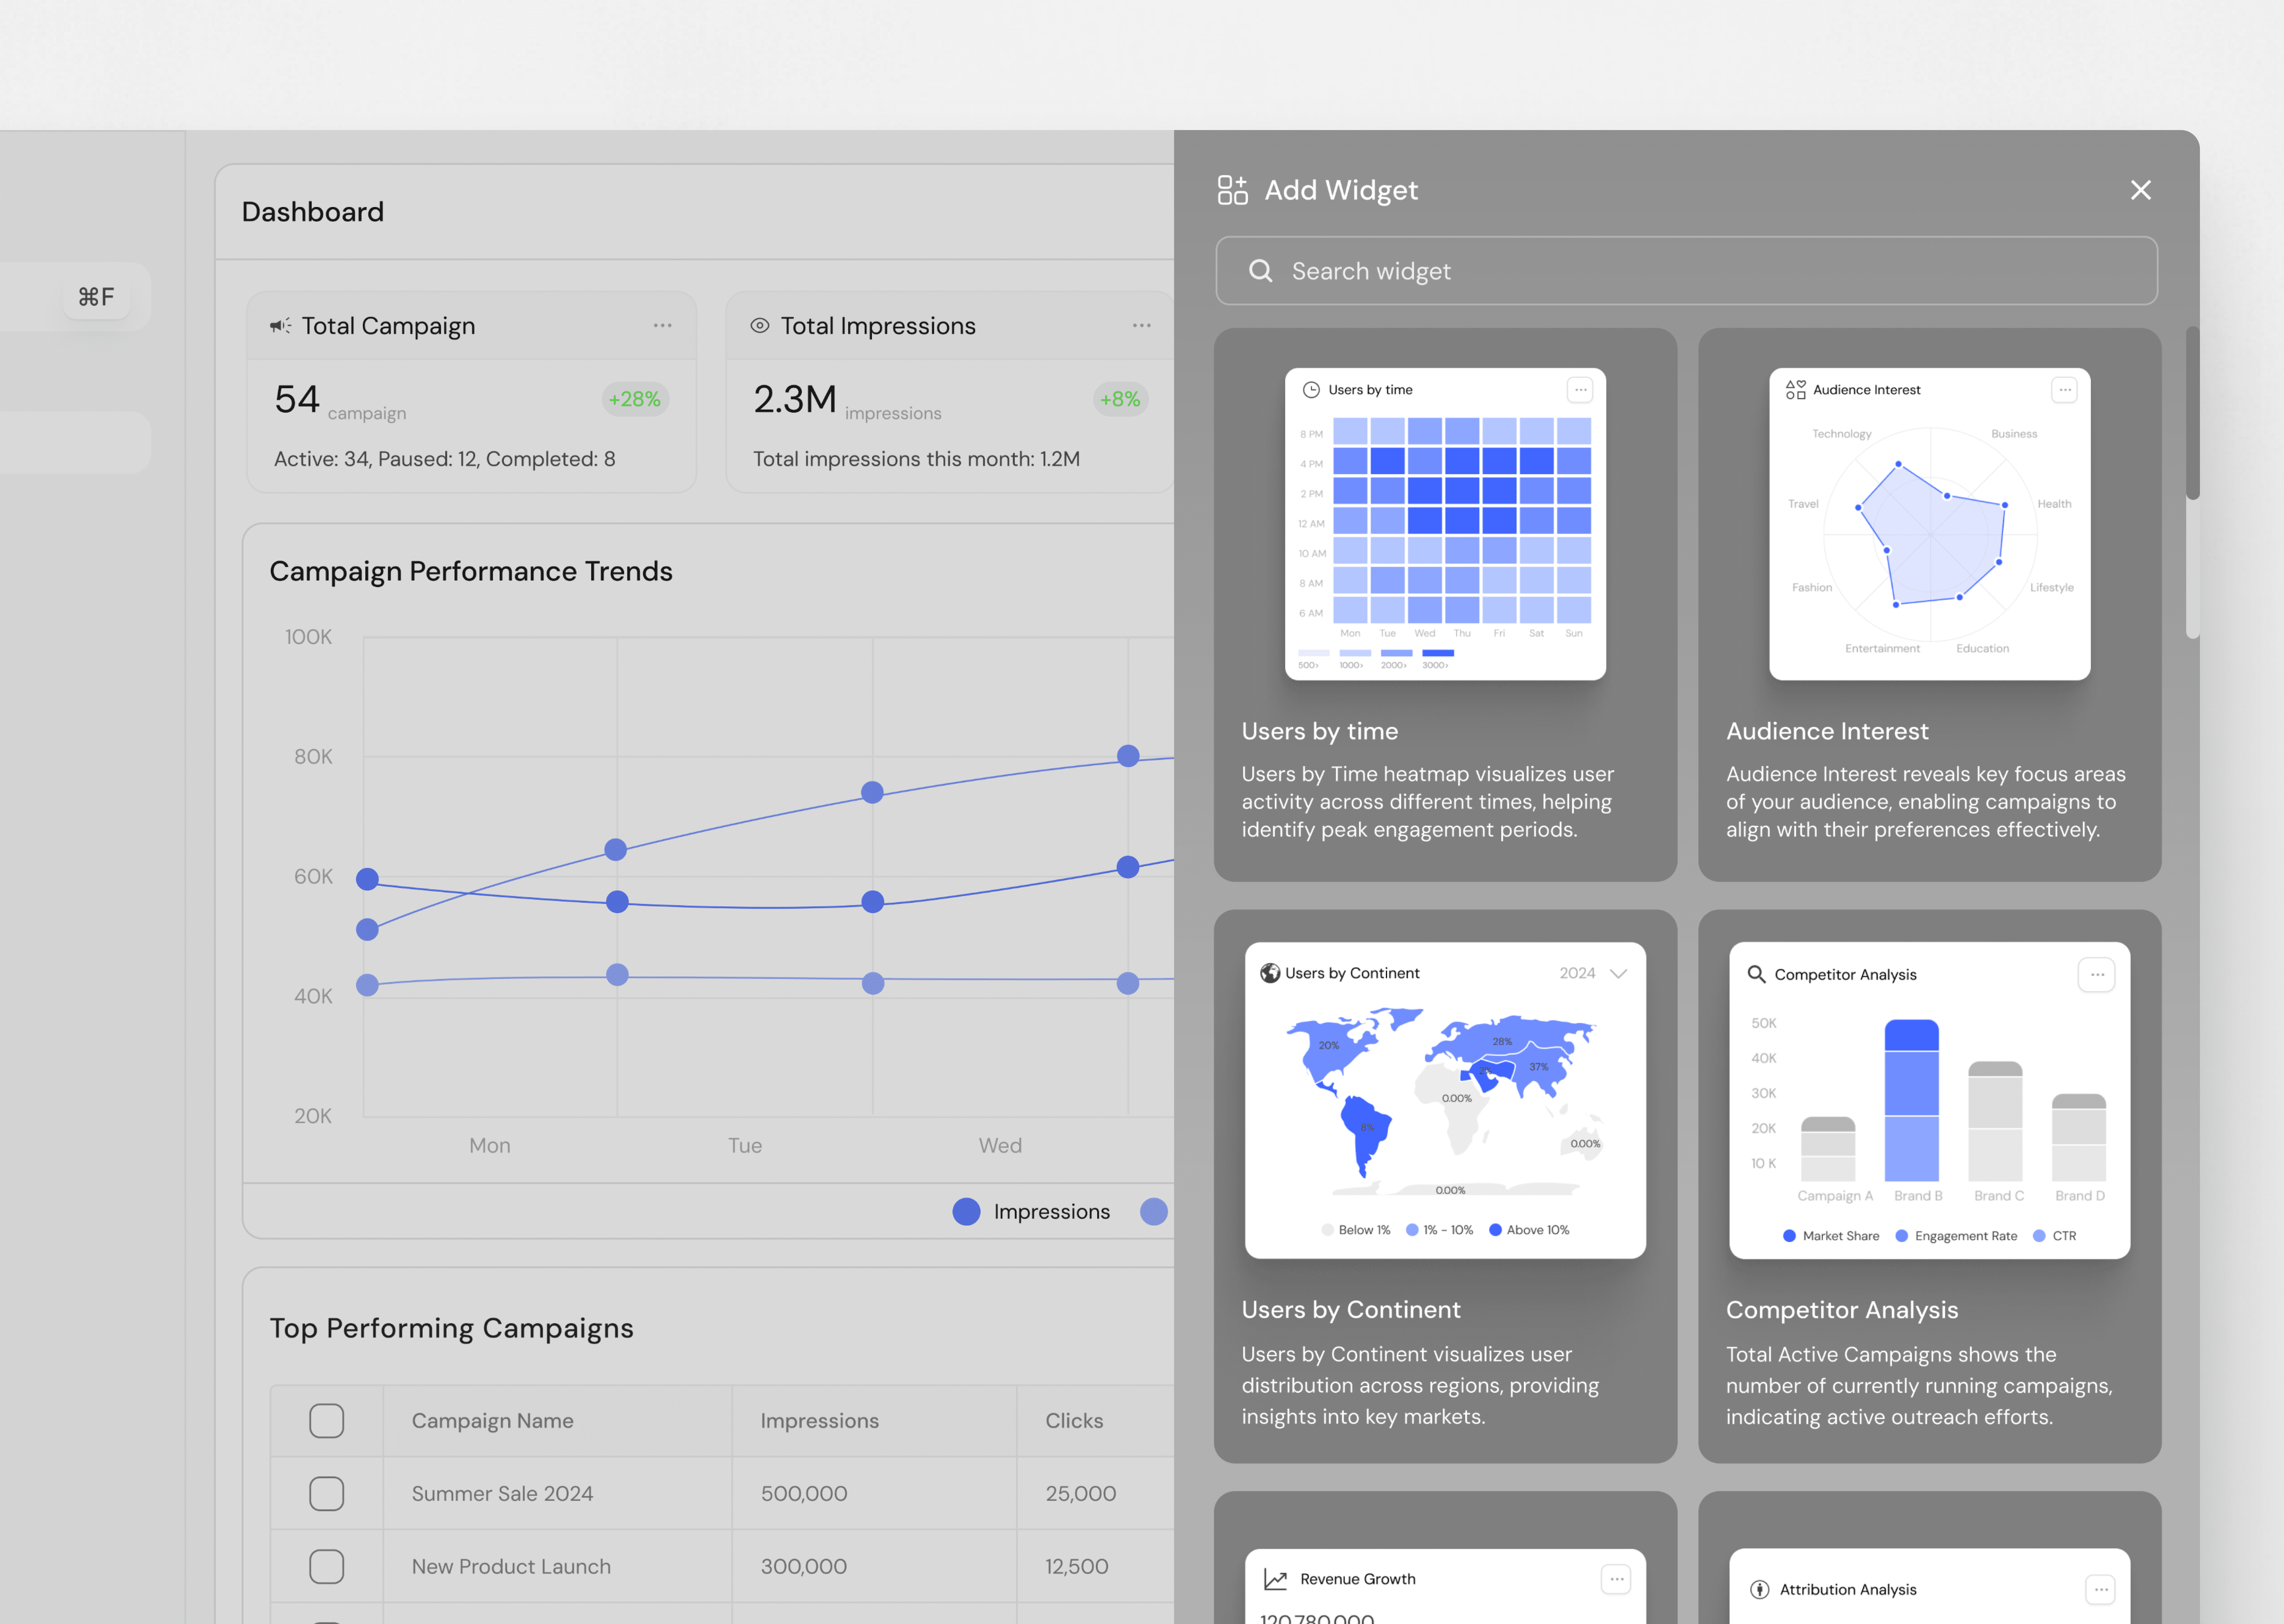Click the megaphone icon beside Total Campaign
Viewport: 2284px width, 1624px height.
click(x=280, y=326)
